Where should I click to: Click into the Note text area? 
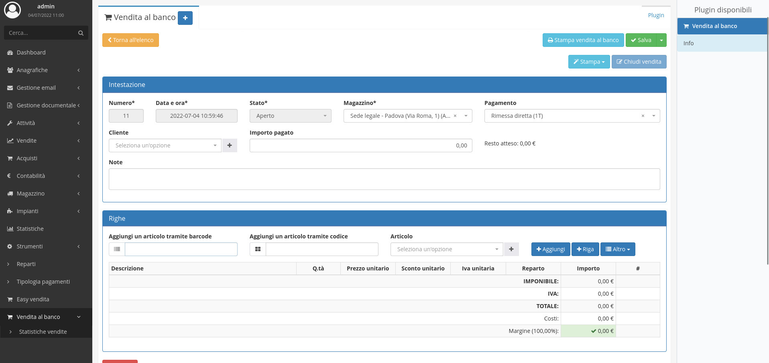(x=384, y=179)
